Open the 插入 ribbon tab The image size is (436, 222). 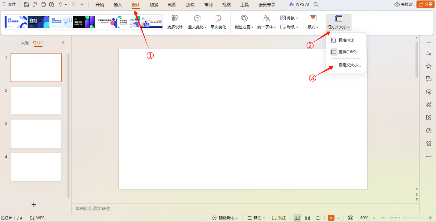tap(118, 5)
